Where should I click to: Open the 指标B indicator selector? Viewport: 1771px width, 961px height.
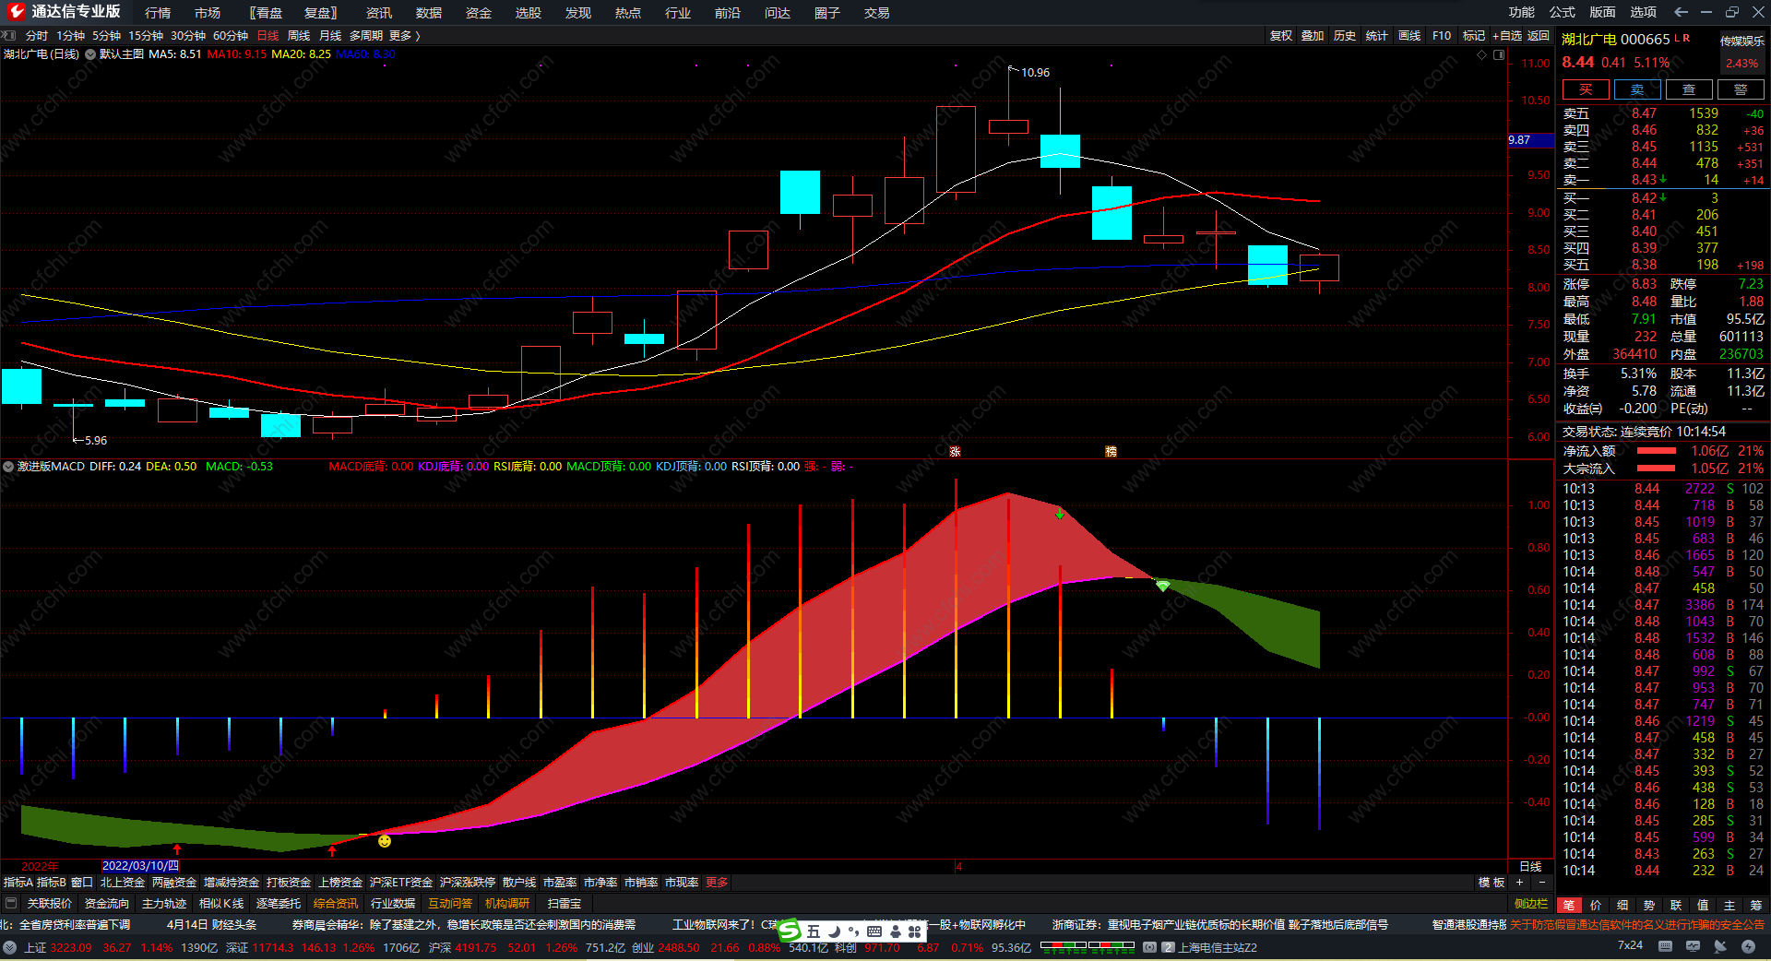pyautogui.click(x=52, y=883)
